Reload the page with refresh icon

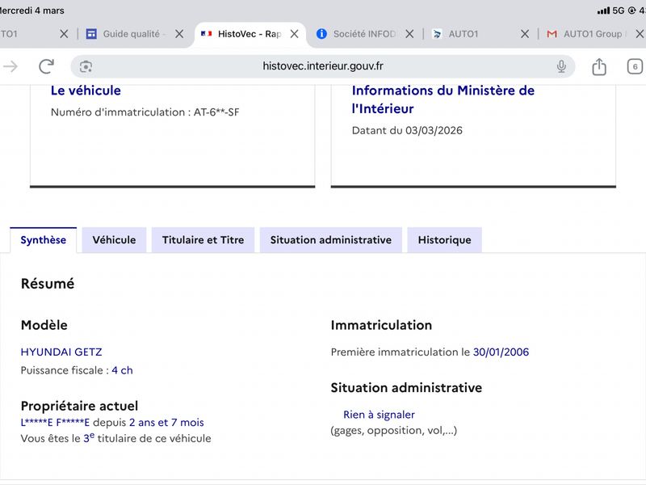[46, 66]
